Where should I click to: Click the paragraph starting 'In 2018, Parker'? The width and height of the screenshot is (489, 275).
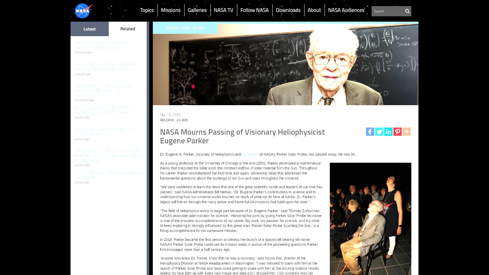239,244
